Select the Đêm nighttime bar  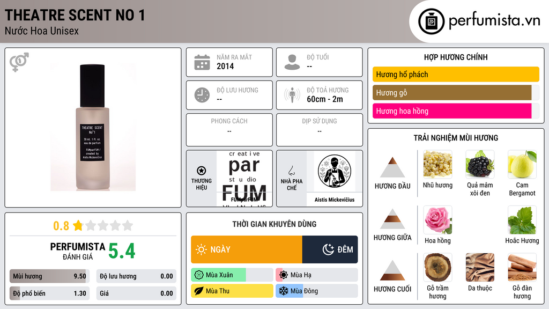pyautogui.click(x=330, y=249)
